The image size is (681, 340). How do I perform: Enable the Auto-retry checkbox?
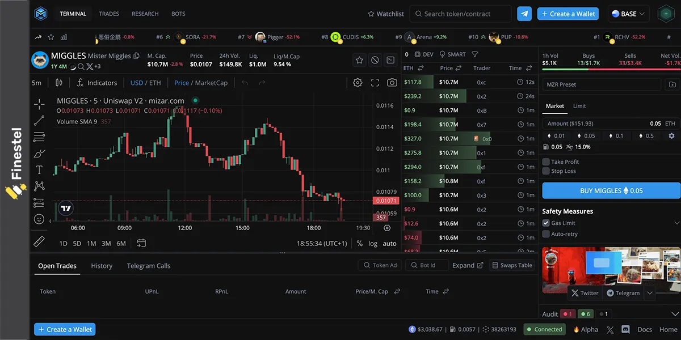click(546, 234)
